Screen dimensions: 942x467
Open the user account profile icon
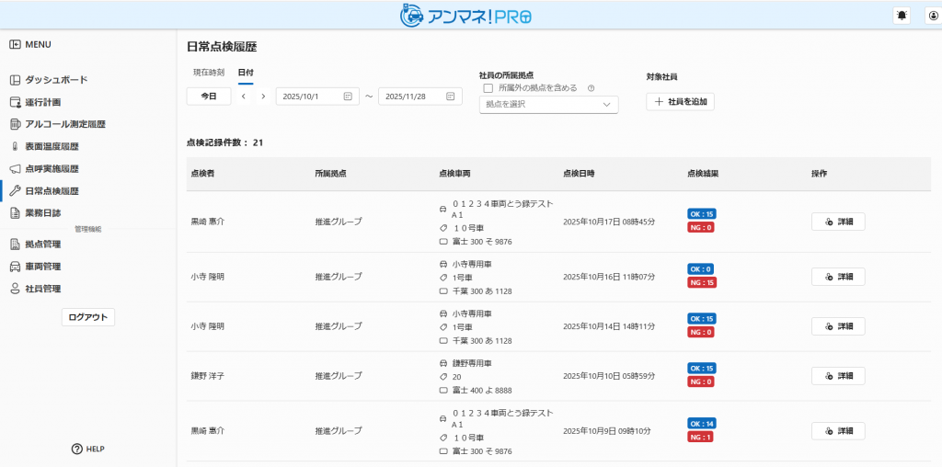tap(933, 16)
